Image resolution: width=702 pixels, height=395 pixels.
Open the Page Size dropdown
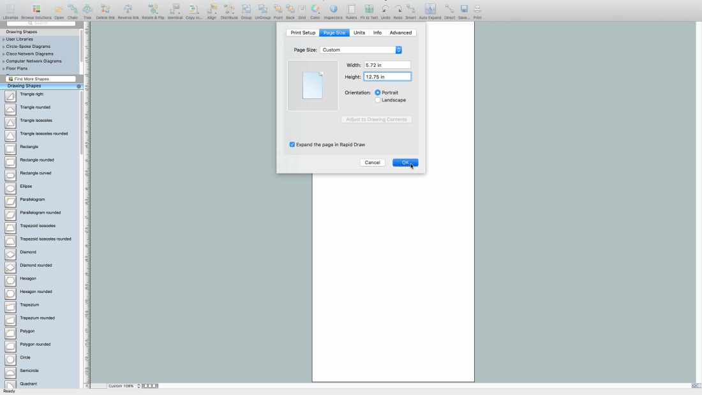tap(361, 50)
